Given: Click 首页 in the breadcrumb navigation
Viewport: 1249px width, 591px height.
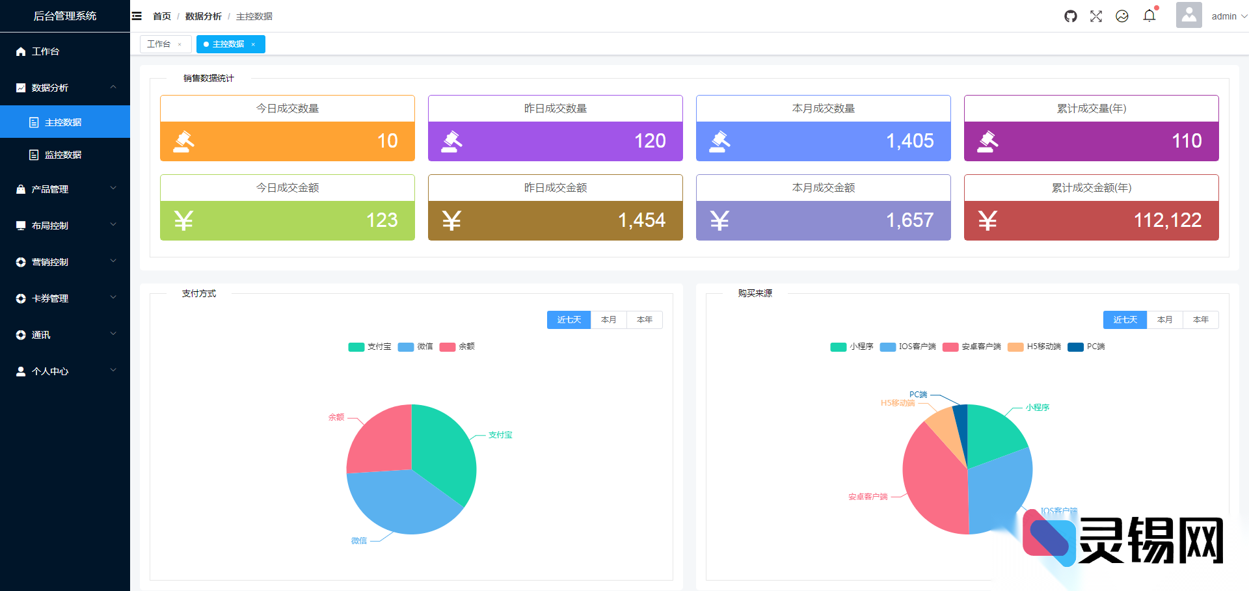Looking at the screenshot, I should 161,16.
